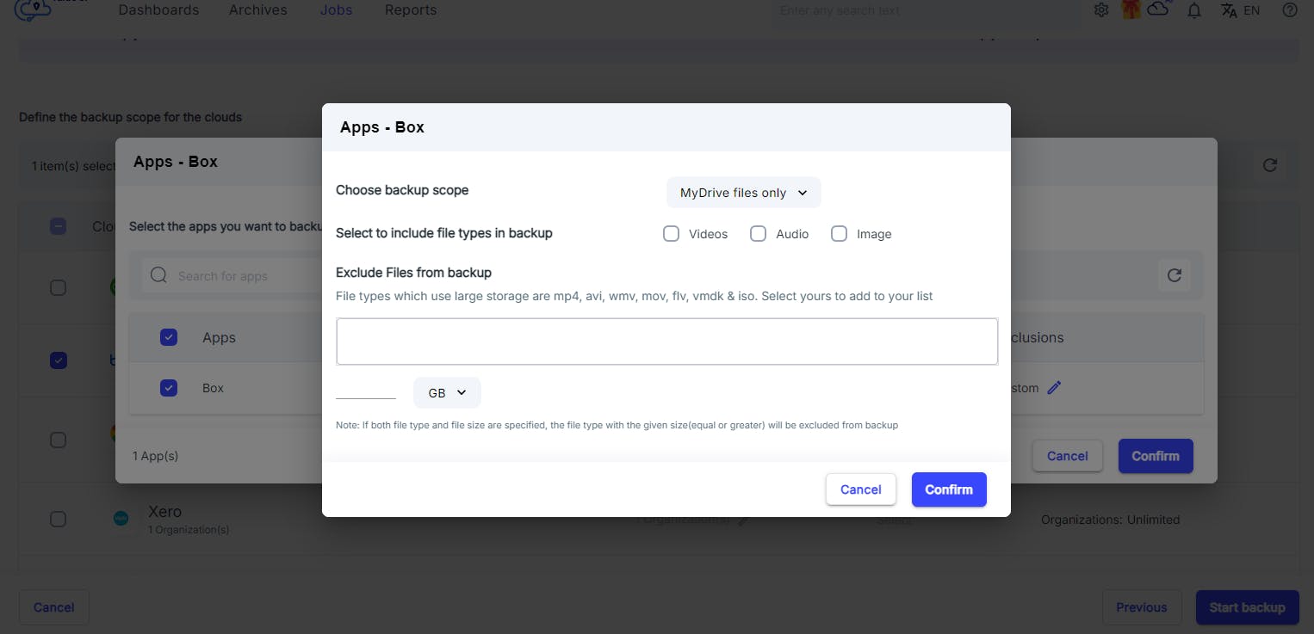The image size is (1314, 634).
Task: Tick the Audio file type checkbox
Action: pos(758,234)
